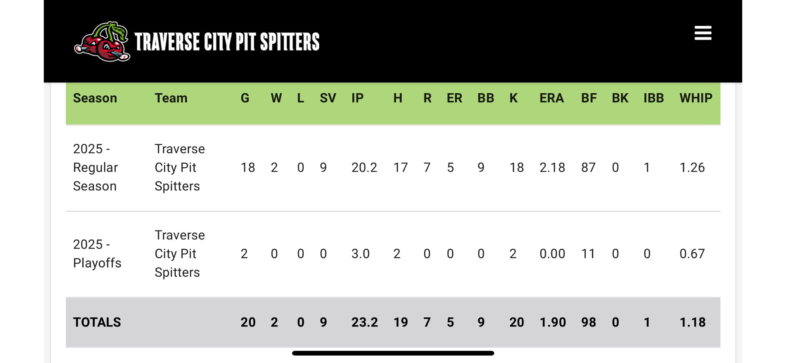Sort by the WHIP column header
Image resolution: width=786 pixels, height=363 pixels.
click(696, 98)
